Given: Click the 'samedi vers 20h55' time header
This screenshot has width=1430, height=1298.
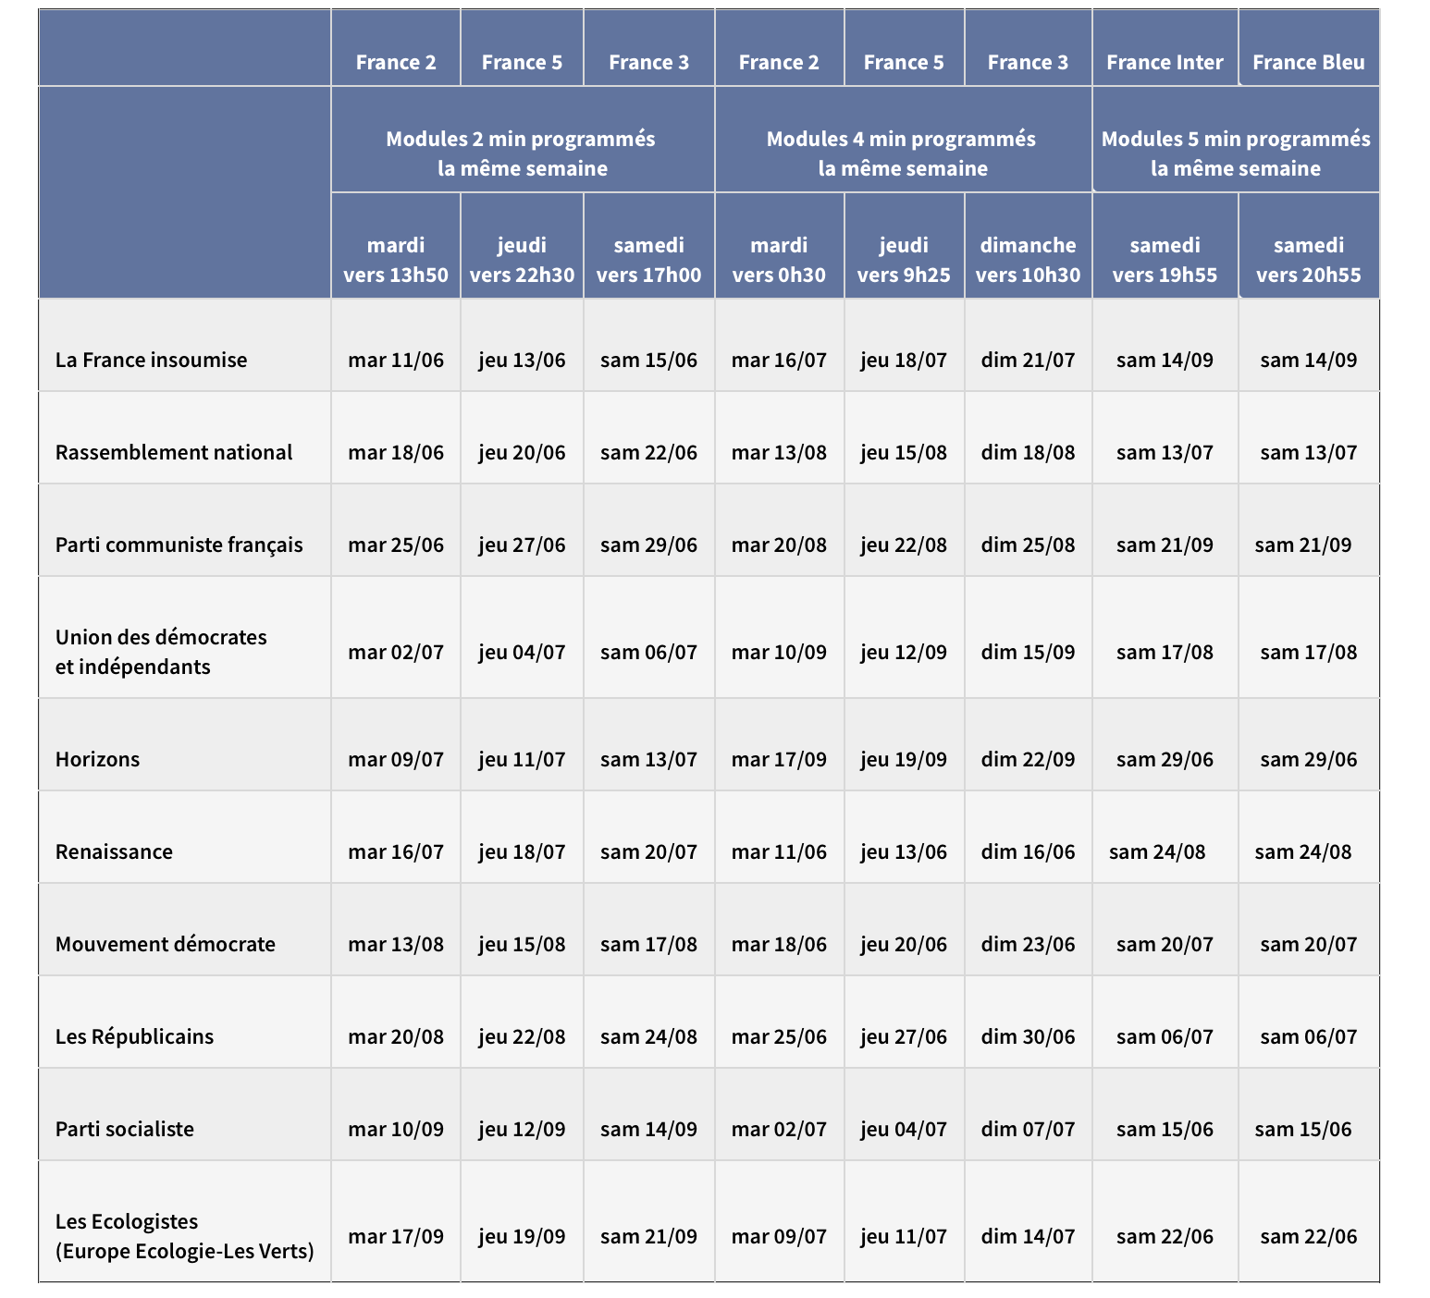Looking at the screenshot, I should [1309, 260].
